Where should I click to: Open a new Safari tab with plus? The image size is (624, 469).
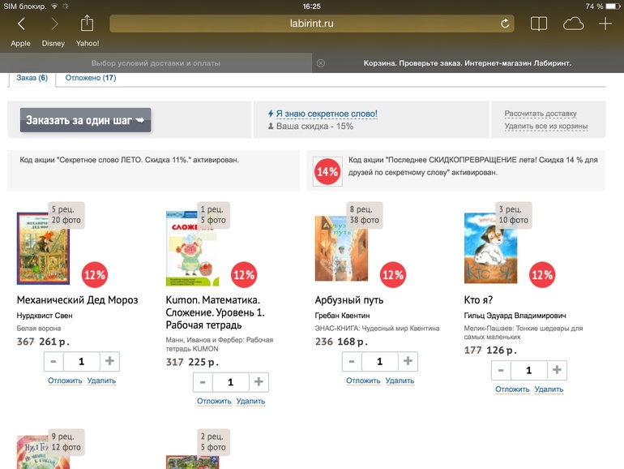pos(605,24)
